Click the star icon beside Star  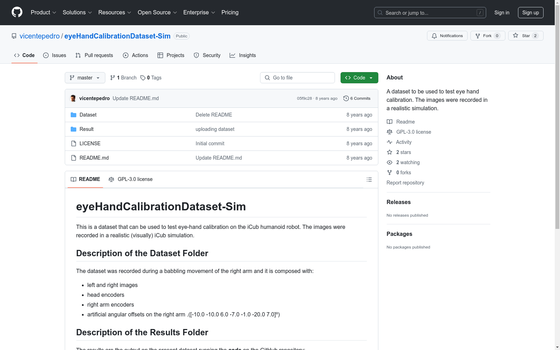[516, 35]
